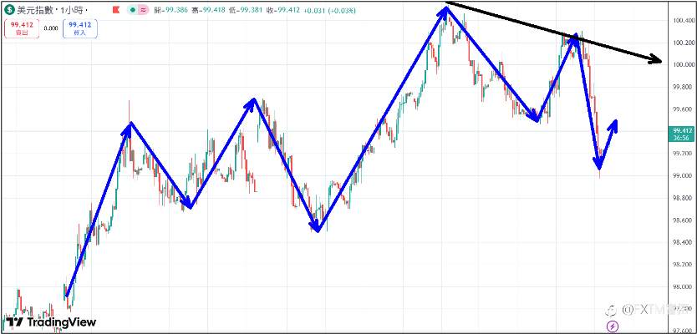Click the purple lightning go-to-realtime icon
697x334 pixels.
613,326
